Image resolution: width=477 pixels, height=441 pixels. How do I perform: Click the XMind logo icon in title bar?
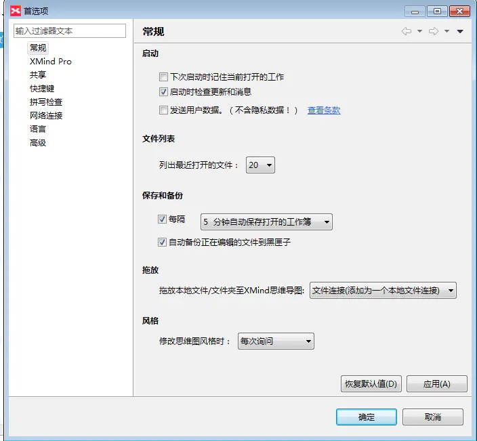coord(16,11)
